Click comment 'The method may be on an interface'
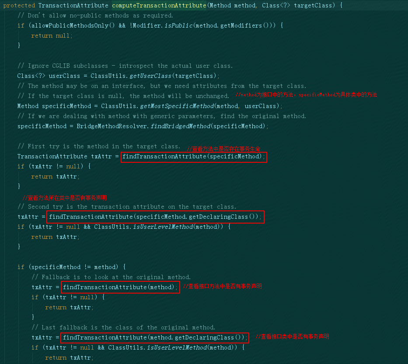Screen dimensions: 408x364 pyautogui.click(x=162, y=86)
